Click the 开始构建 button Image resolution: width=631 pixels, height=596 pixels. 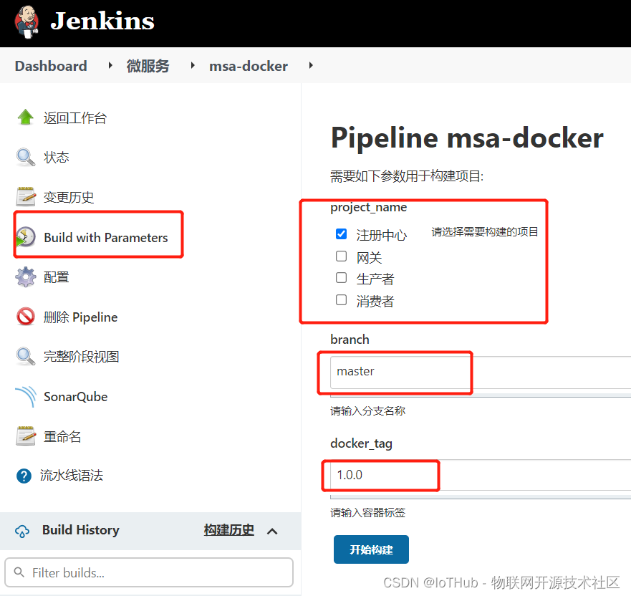pyautogui.click(x=371, y=549)
